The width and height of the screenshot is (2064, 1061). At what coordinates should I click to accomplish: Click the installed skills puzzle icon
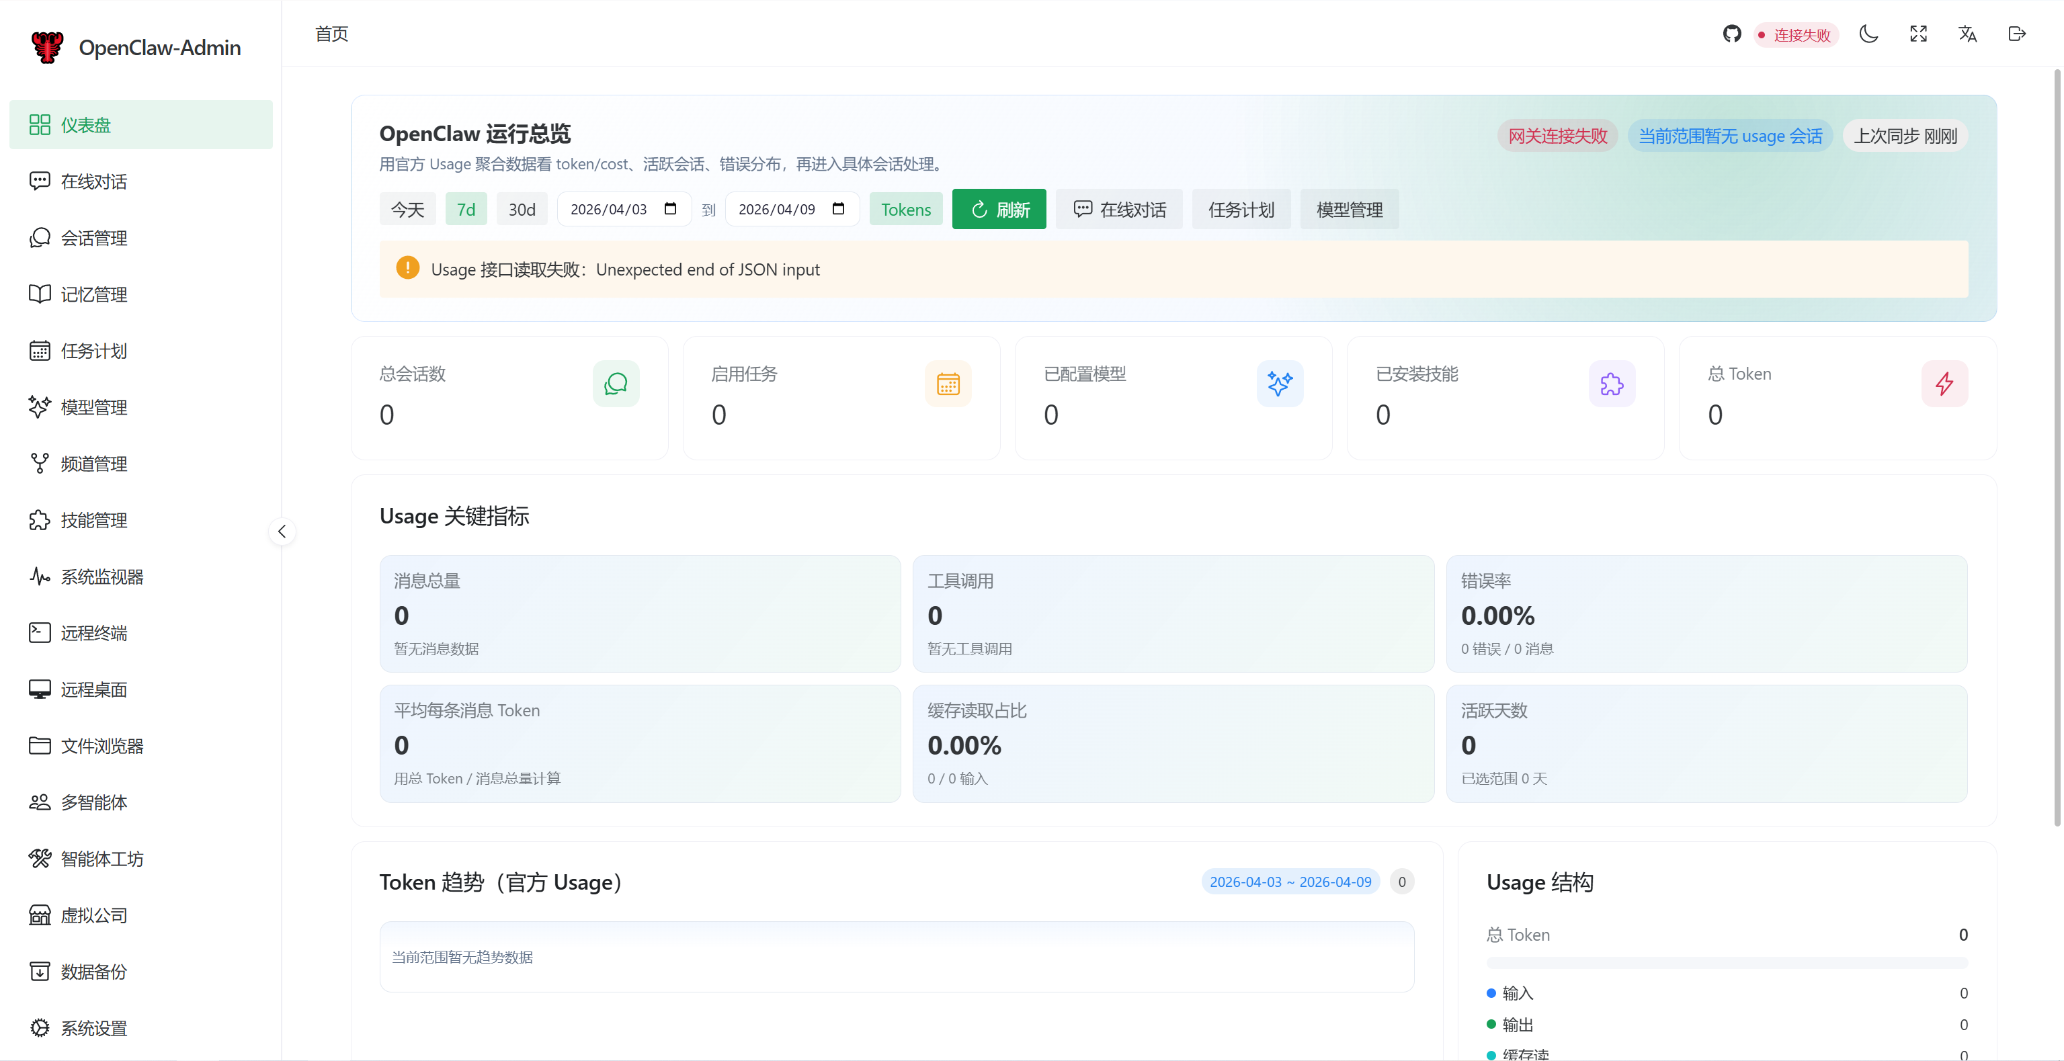1611,384
